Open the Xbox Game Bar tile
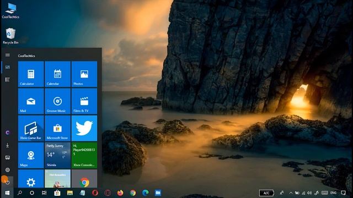This screenshot has height=198, width=353. point(31,128)
